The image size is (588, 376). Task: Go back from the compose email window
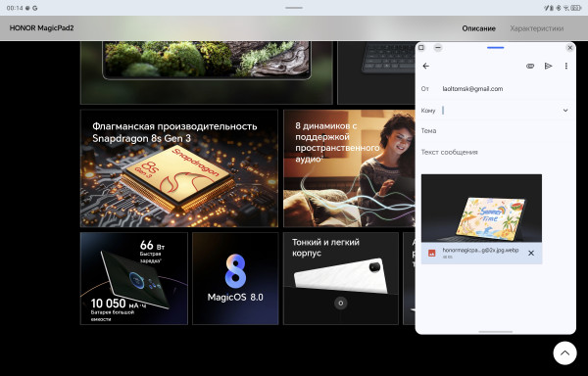(x=425, y=66)
